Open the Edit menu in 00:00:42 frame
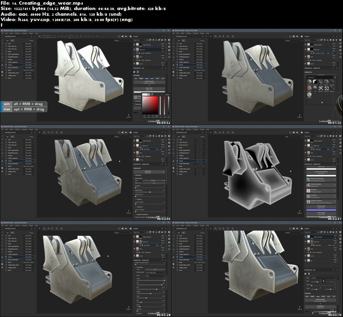 (6, 33)
